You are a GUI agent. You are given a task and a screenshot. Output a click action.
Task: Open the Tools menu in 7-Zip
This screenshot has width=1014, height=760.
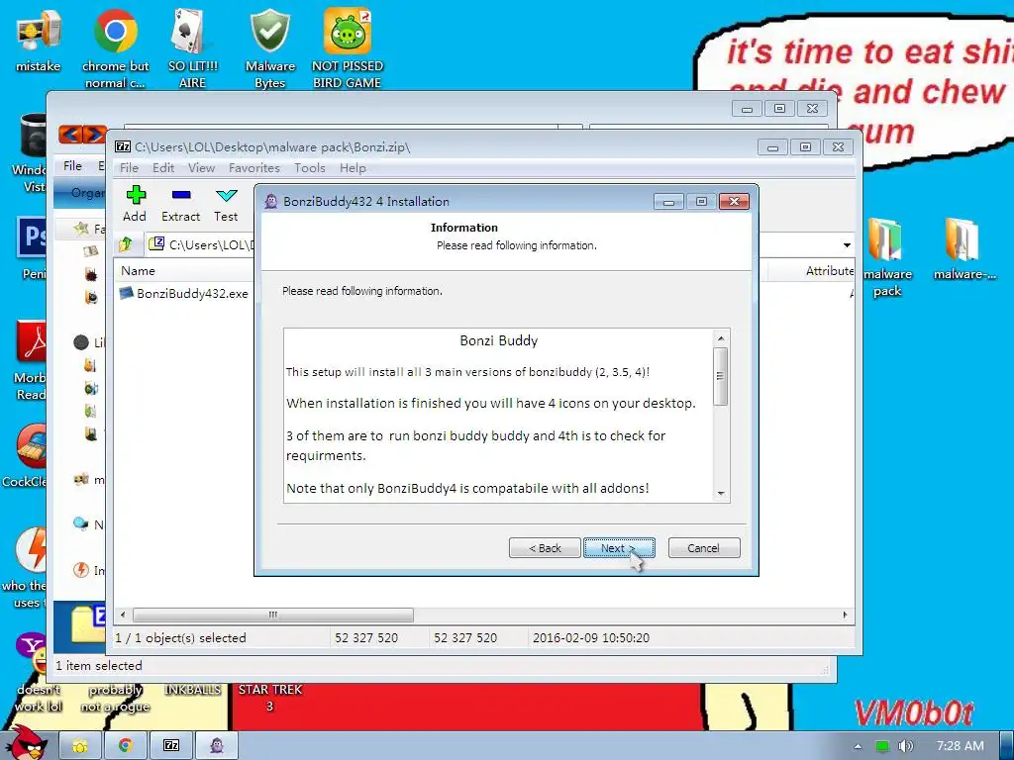coord(310,168)
